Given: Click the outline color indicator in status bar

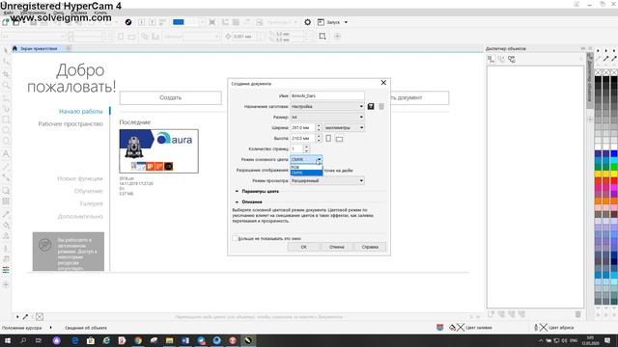Looking at the screenshot, I should coord(553,328).
